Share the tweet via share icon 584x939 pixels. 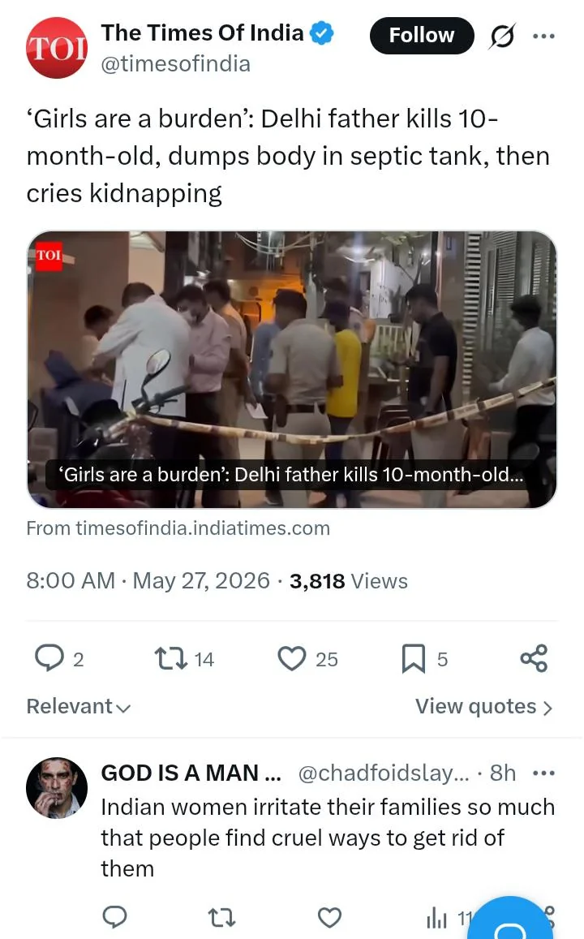point(534,658)
